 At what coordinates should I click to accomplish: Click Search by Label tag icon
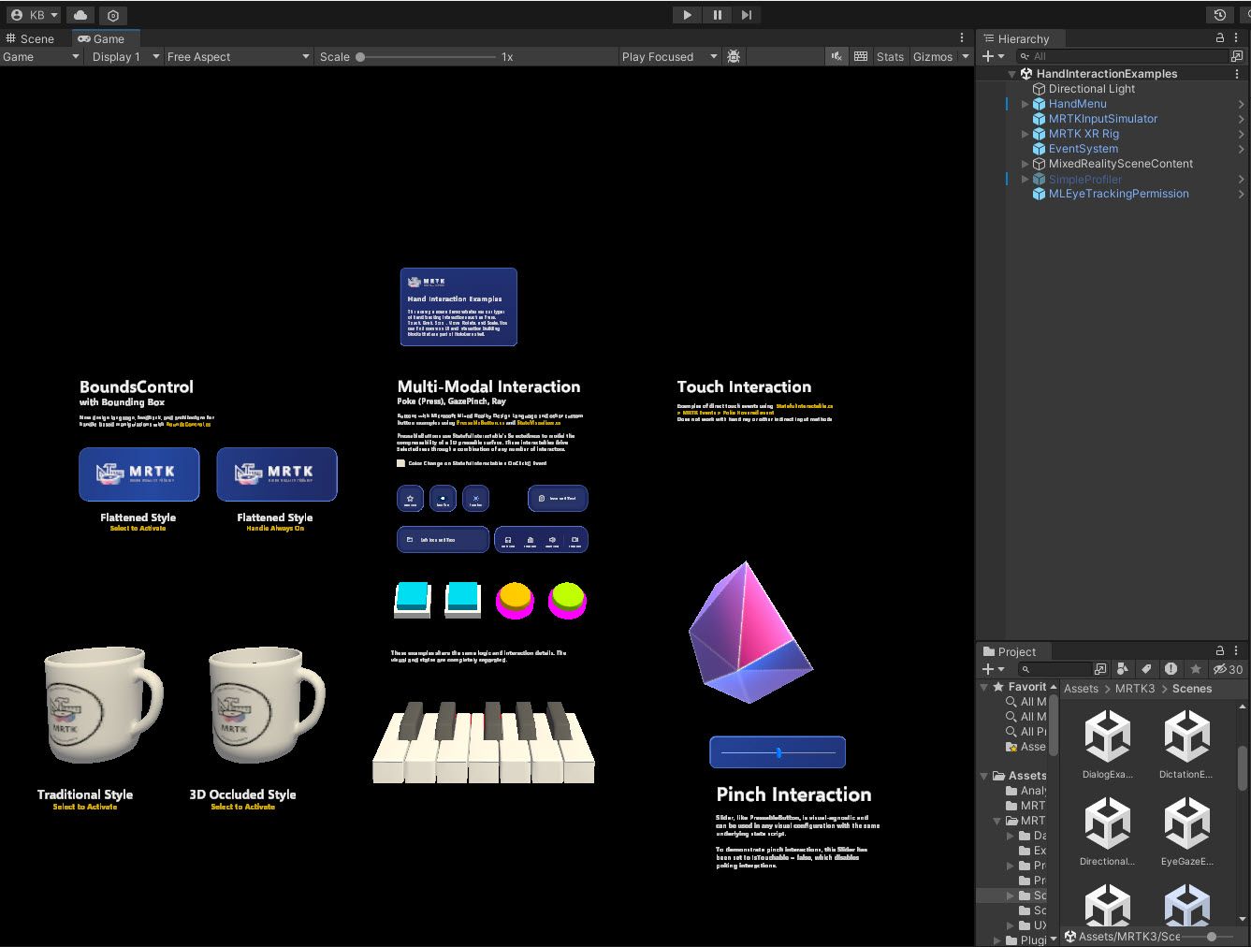pyautogui.click(x=1146, y=669)
